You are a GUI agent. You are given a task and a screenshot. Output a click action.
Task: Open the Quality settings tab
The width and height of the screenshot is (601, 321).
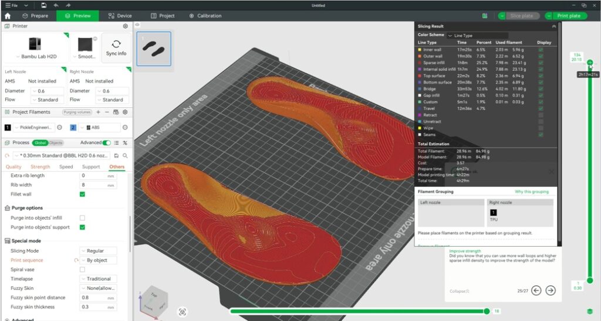(x=13, y=167)
